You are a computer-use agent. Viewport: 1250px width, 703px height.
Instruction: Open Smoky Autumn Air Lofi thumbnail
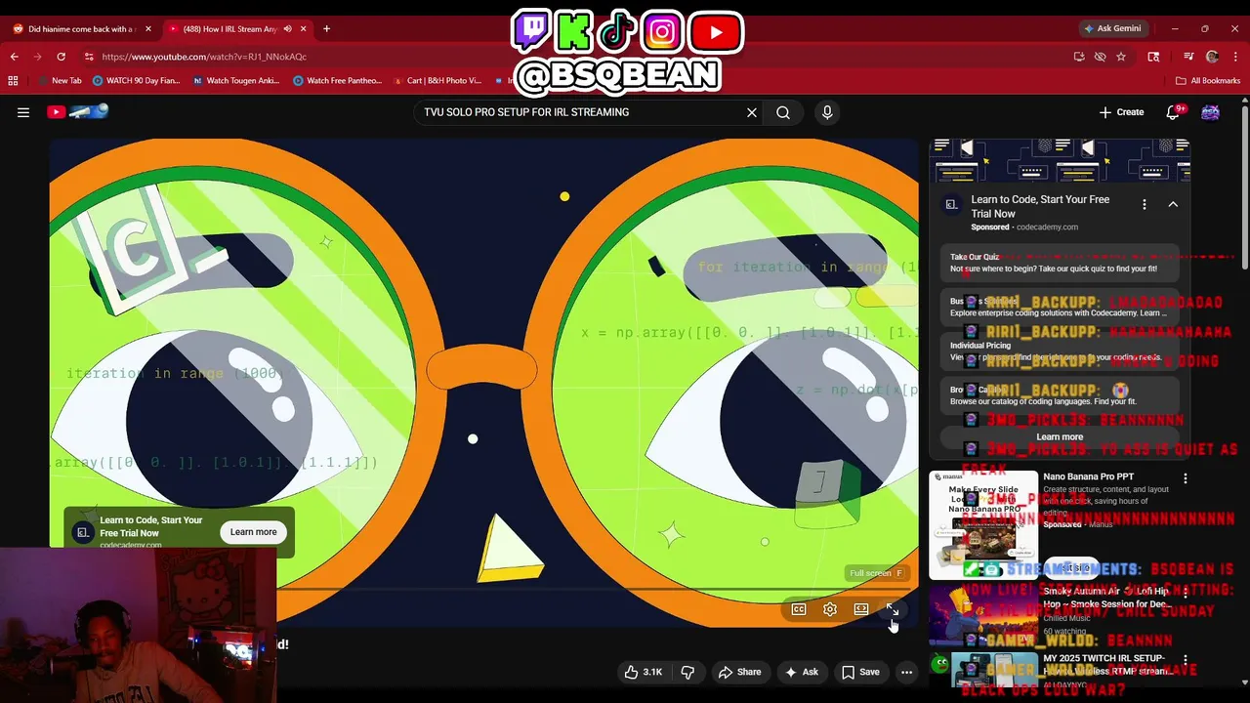[983, 615]
